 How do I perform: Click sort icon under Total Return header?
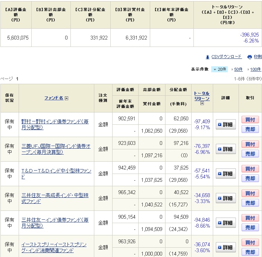click(202, 104)
